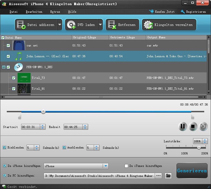
Task: Click the playback position slider knob
Action: 43,112
